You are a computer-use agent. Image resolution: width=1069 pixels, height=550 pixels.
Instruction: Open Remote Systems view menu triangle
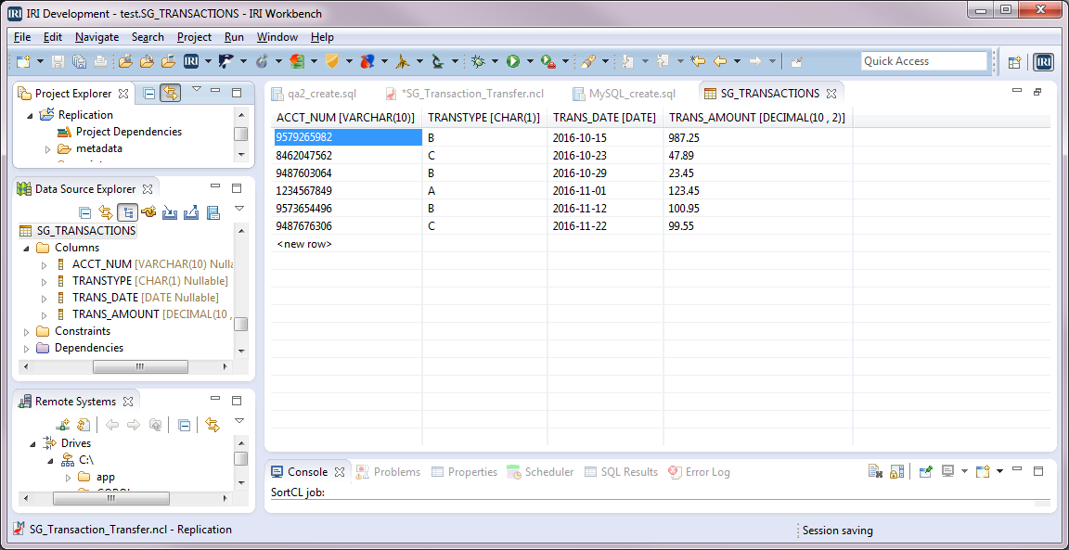point(239,421)
